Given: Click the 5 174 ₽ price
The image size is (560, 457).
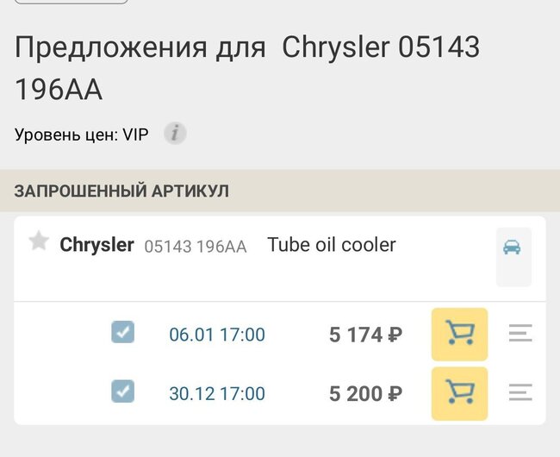Looking at the screenshot, I should pos(365,335).
